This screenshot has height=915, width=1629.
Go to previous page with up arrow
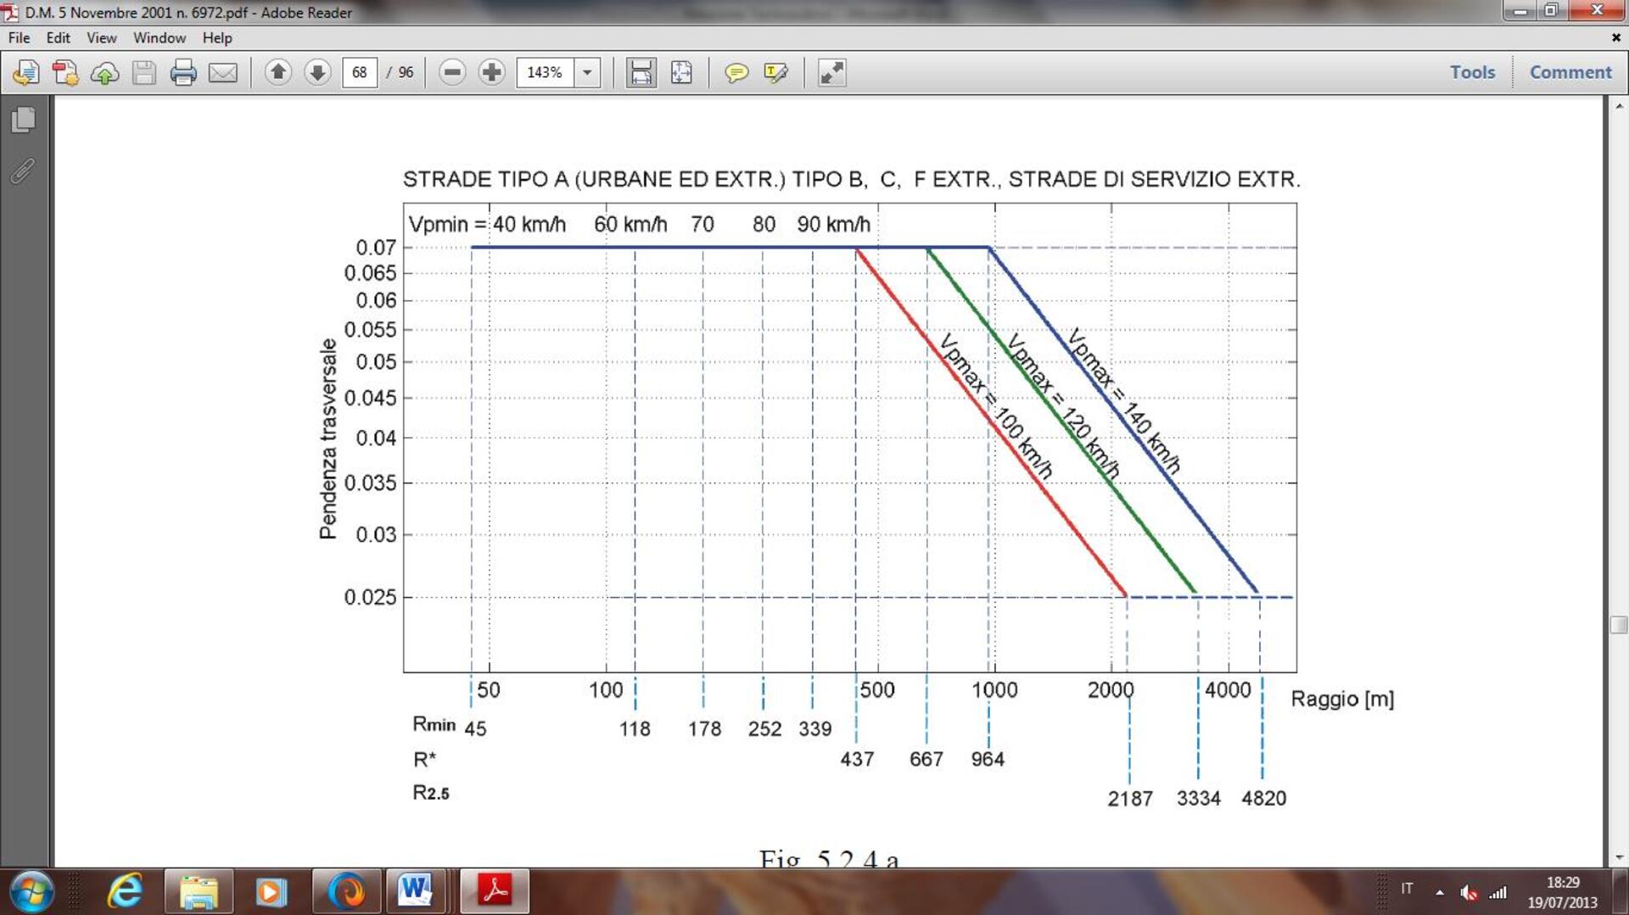pos(277,73)
